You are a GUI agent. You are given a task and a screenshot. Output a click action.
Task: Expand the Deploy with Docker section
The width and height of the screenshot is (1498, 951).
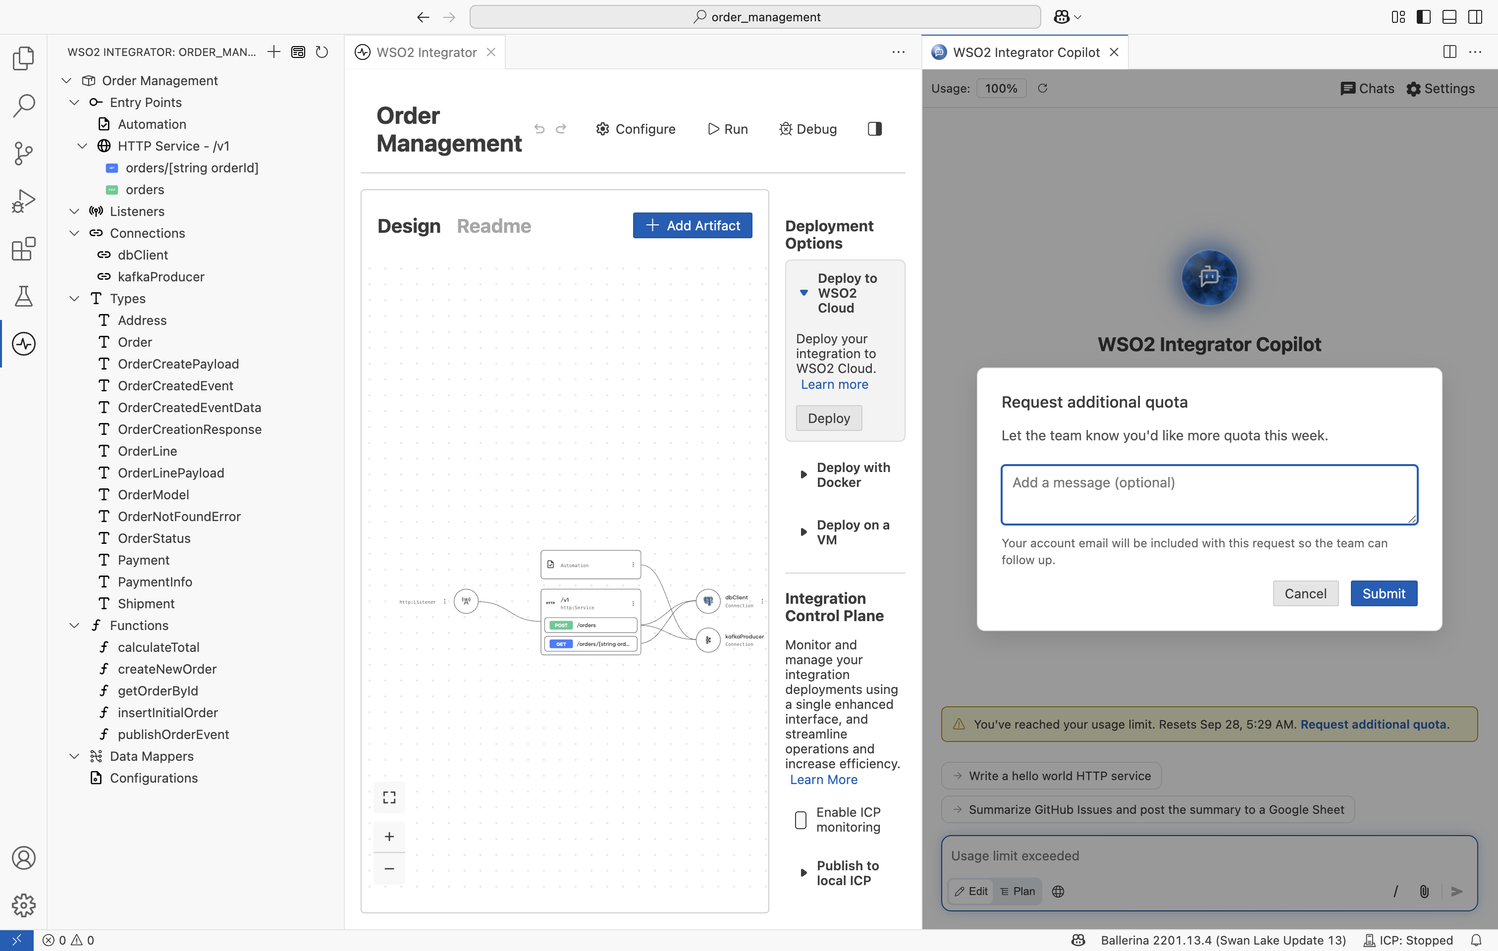(x=804, y=475)
